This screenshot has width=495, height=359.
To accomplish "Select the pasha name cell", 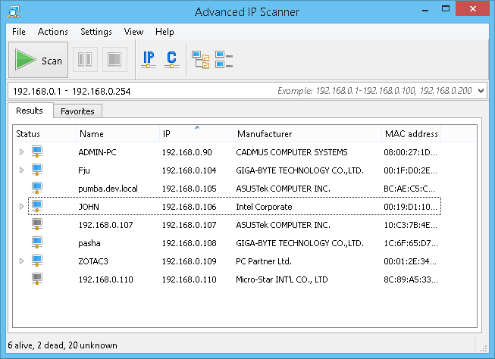I will click(x=89, y=243).
